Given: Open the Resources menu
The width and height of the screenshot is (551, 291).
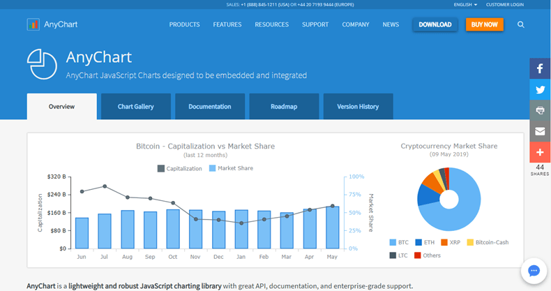Looking at the screenshot, I should coord(271,24).
